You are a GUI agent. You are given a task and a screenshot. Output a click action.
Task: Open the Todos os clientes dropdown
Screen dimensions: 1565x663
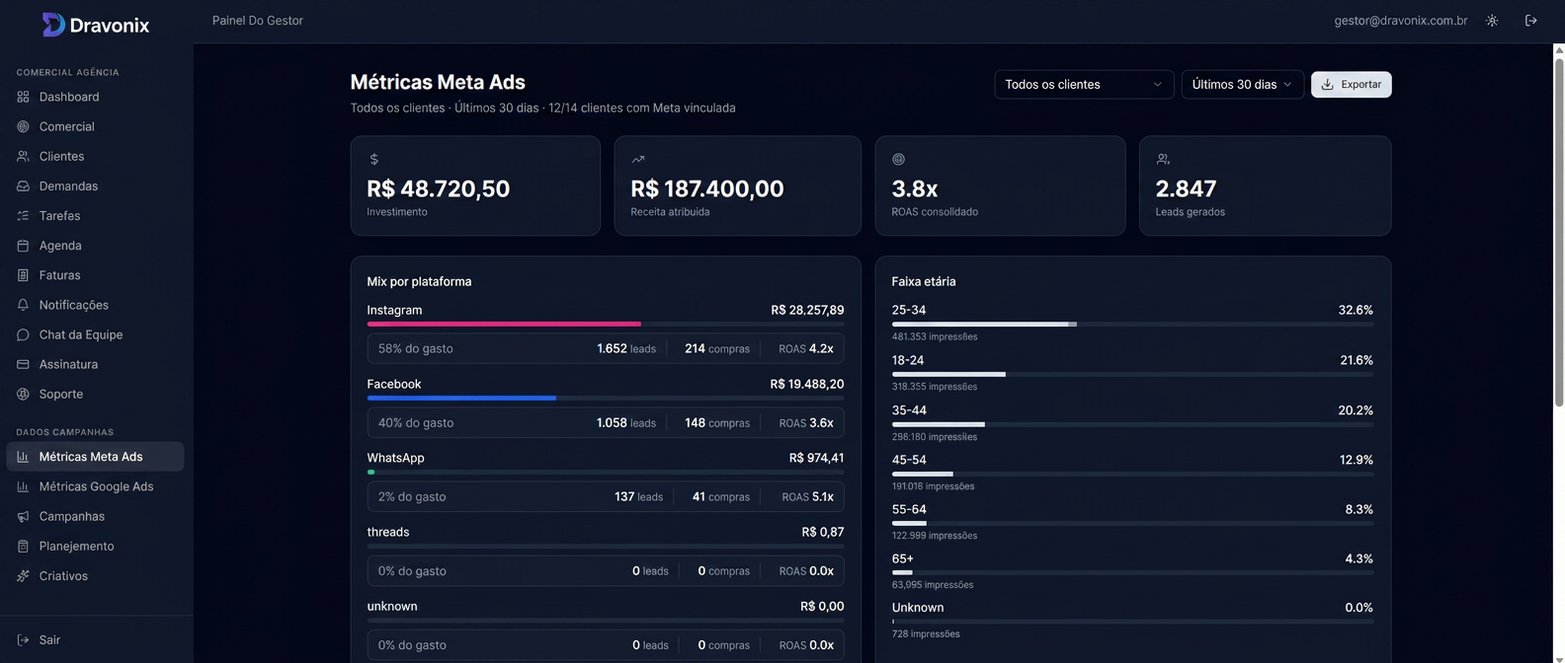1084,85
